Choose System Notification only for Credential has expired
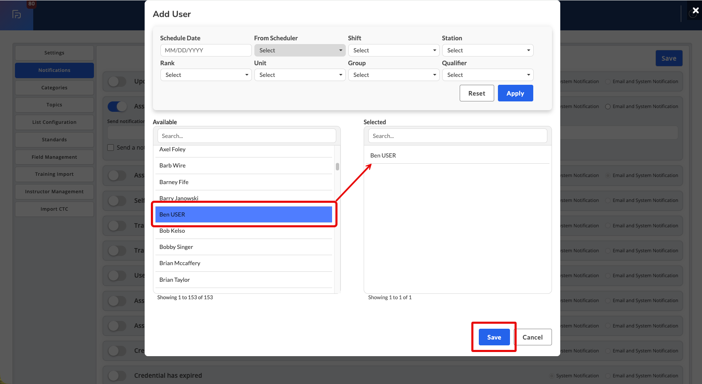This screenshot has height=384, width=702. 552,376
